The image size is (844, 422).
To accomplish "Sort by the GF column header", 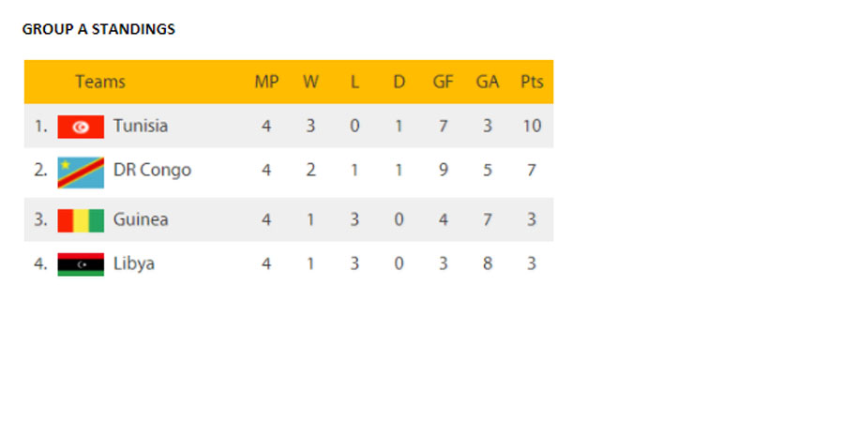I will tap(443, 82).
